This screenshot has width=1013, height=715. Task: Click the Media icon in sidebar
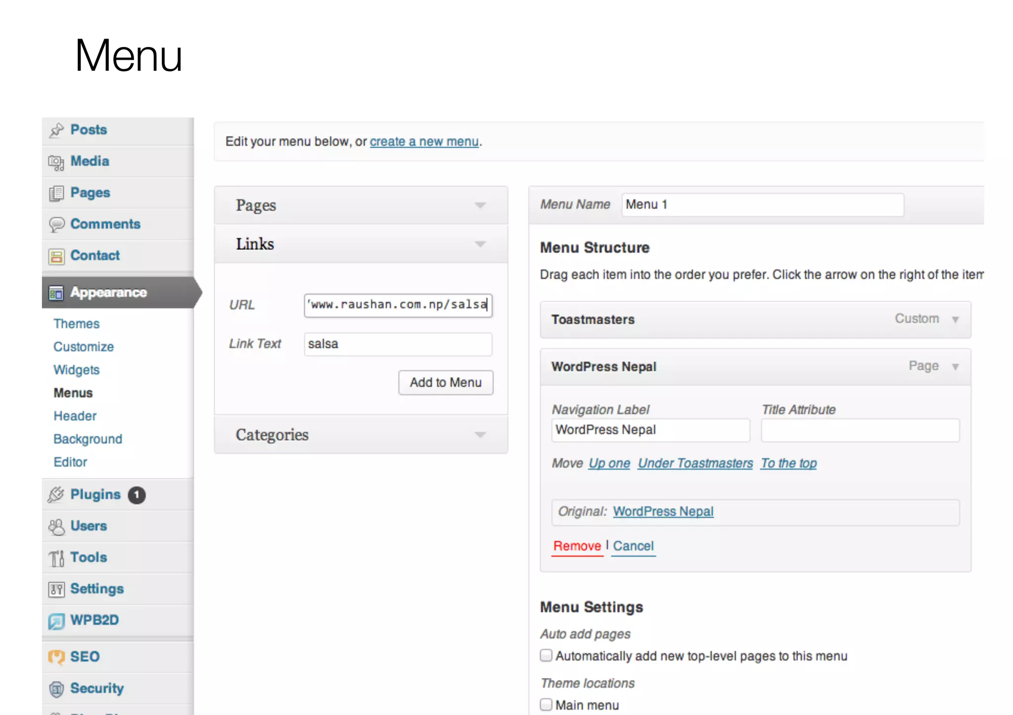point(56,162)
